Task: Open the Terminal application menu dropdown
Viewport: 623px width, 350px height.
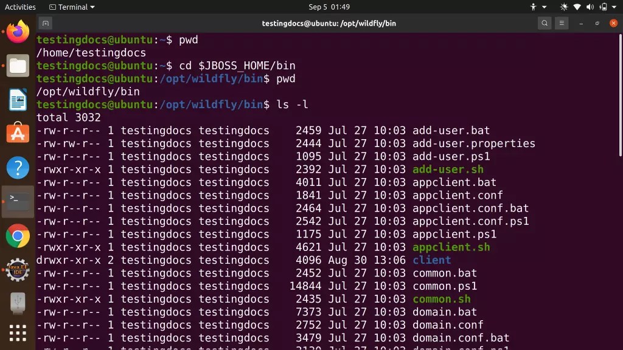Action: click(74, 7)
